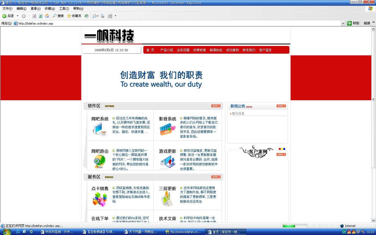This screenshot has width=376, height=235.
Task: Click 成功案例 in the red navigation bar
Action: (232, 50)
